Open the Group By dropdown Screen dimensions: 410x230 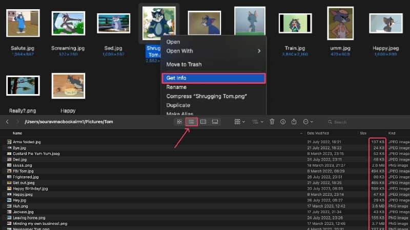(239, 122)
